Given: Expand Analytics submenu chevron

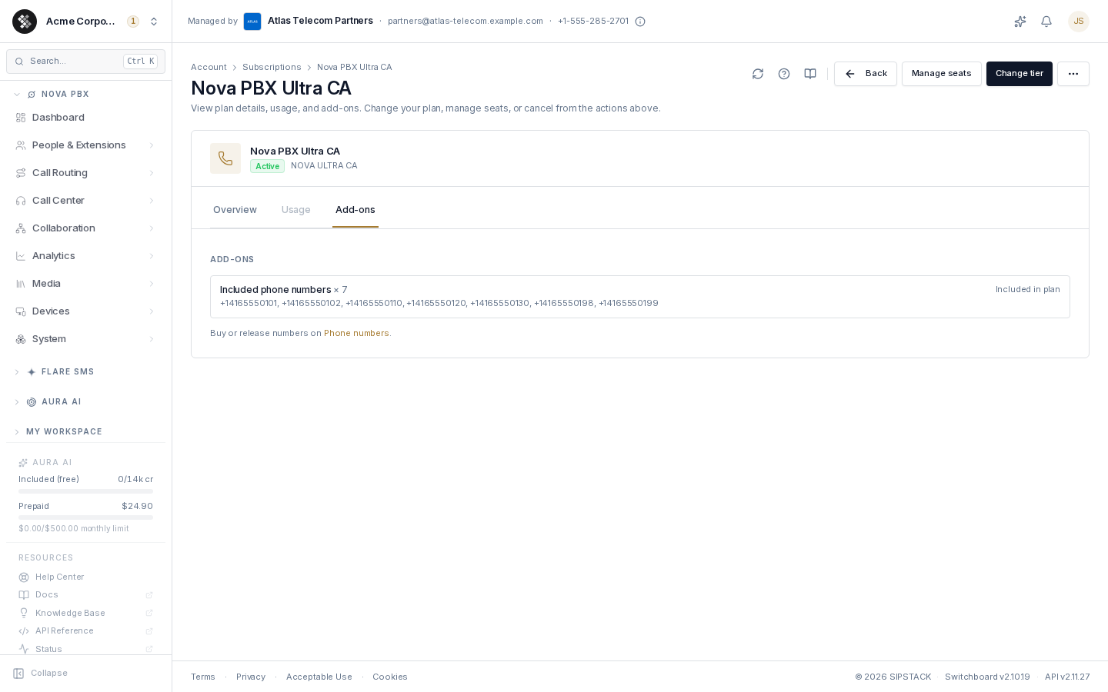Looking at the screenshot, I should pyautogui.click(x=152, y=256).
